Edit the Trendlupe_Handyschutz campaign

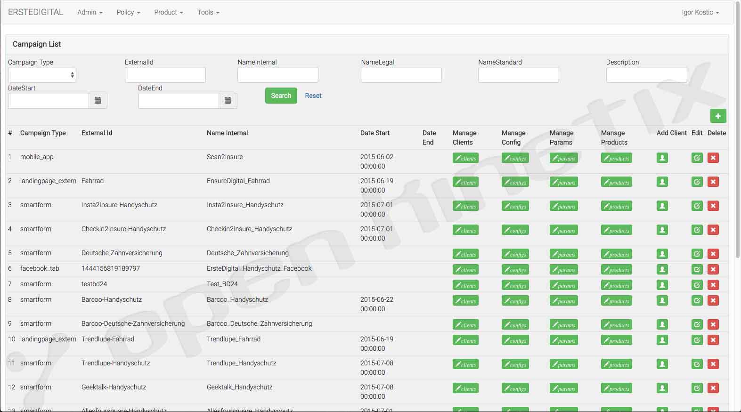pos(697,364)
